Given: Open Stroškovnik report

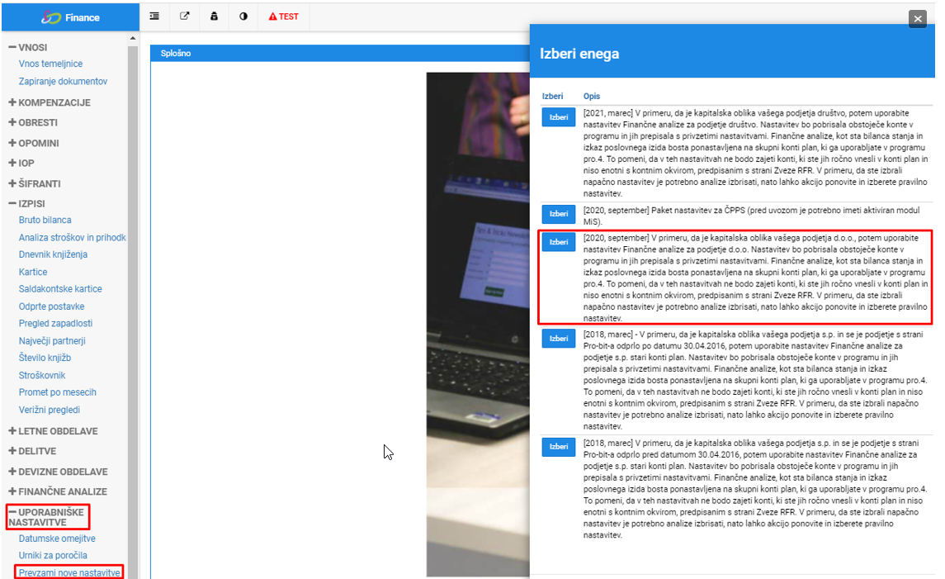Looking at the screenshot, I should pyautogui.click(x=41, y=374).
